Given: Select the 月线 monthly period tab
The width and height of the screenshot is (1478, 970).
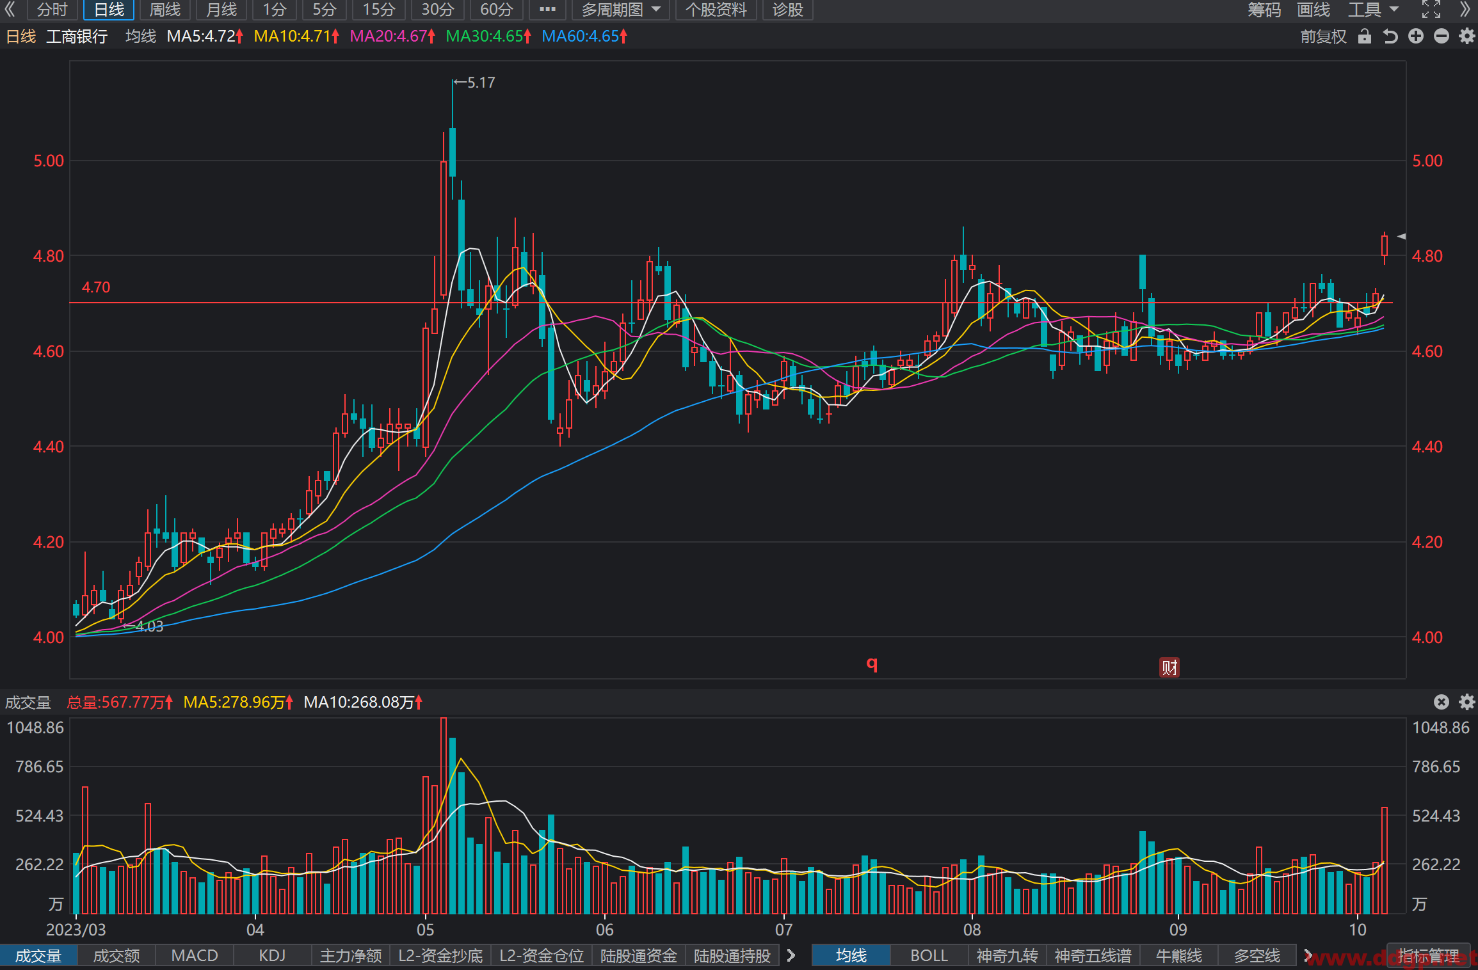Looking at the screenshot, I should (x=221, y=10).
